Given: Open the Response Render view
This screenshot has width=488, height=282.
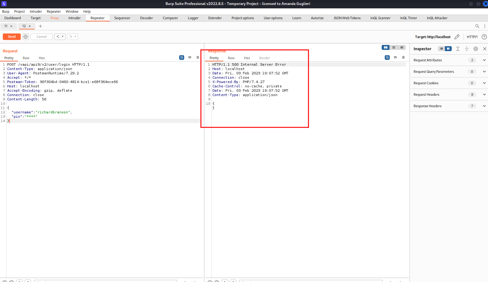Looking at the screenshot, I should pyautogui.click(x=265, y=58).
